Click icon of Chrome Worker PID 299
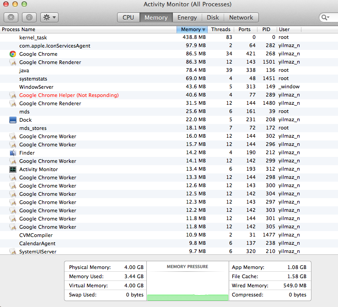Viewport: 338px width, 307px height. (x=13, y=161)
